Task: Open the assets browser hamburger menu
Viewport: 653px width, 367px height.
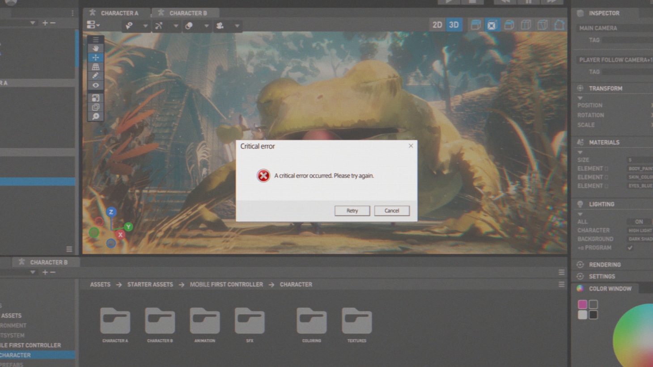Action: point(561,284)
